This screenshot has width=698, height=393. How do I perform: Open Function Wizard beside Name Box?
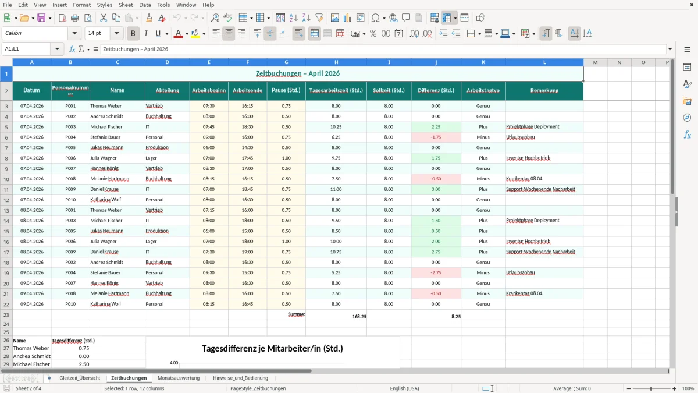point(72,49)
